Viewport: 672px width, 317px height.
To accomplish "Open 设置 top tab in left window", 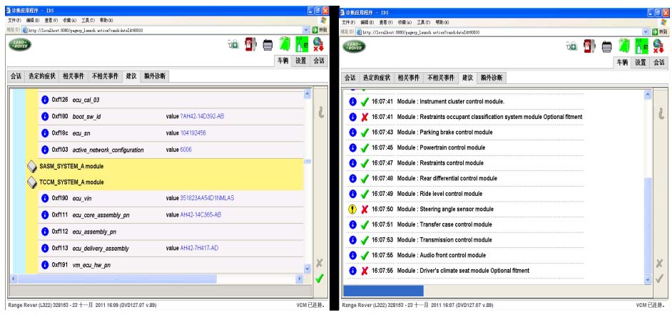I will (301, 61).
